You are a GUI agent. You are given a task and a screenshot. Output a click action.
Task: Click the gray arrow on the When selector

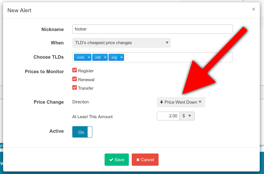coord(167,43)
